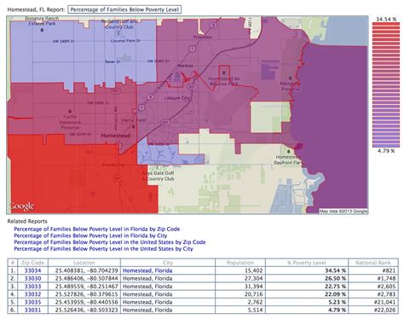
Task: Click the Population column header
Action: click(240, 263)
